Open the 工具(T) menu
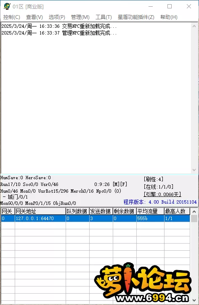Screen dimensions: 199x305 coord(103,17)
